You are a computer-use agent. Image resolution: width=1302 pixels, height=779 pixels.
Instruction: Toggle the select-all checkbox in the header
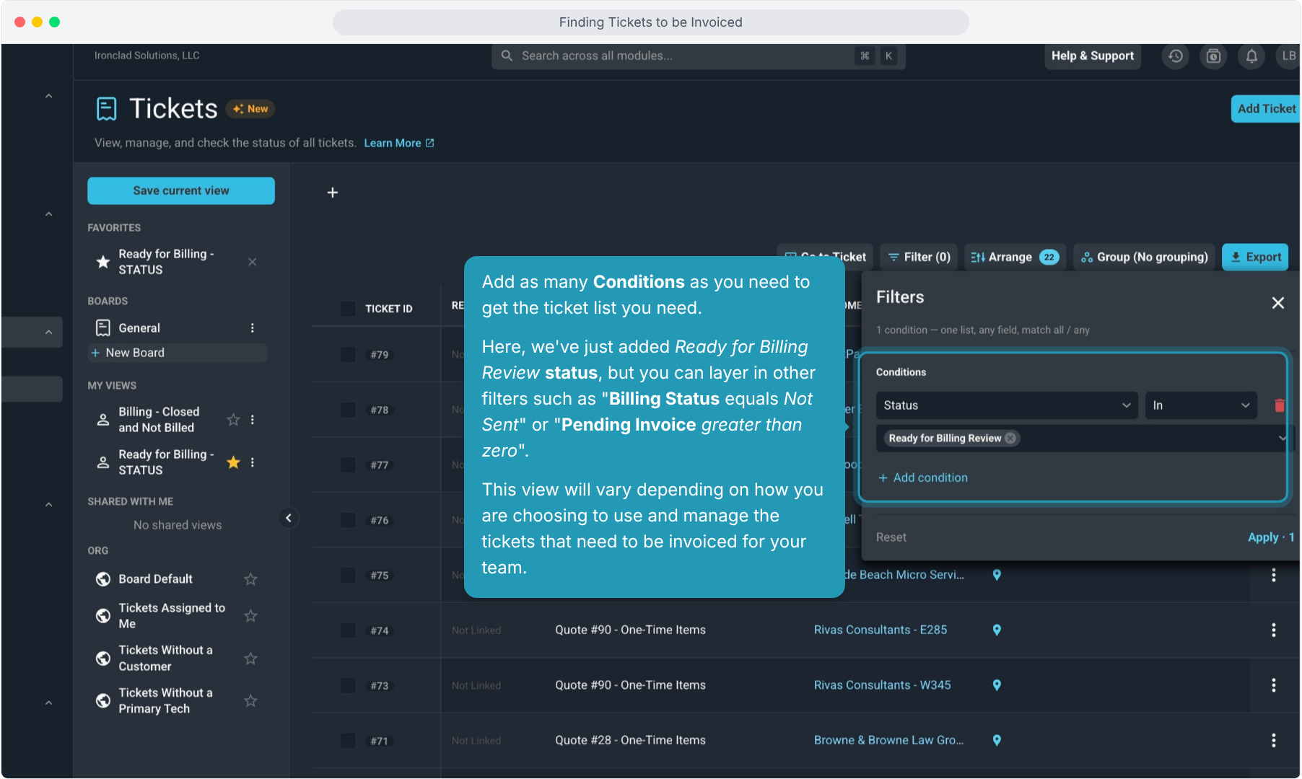348,309
